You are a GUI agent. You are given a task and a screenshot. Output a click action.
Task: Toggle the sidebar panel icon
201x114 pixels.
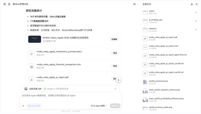5,4
